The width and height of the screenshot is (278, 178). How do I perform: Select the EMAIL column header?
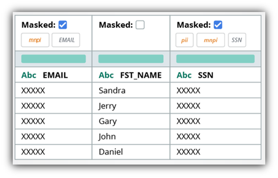[x=55, y=75]
